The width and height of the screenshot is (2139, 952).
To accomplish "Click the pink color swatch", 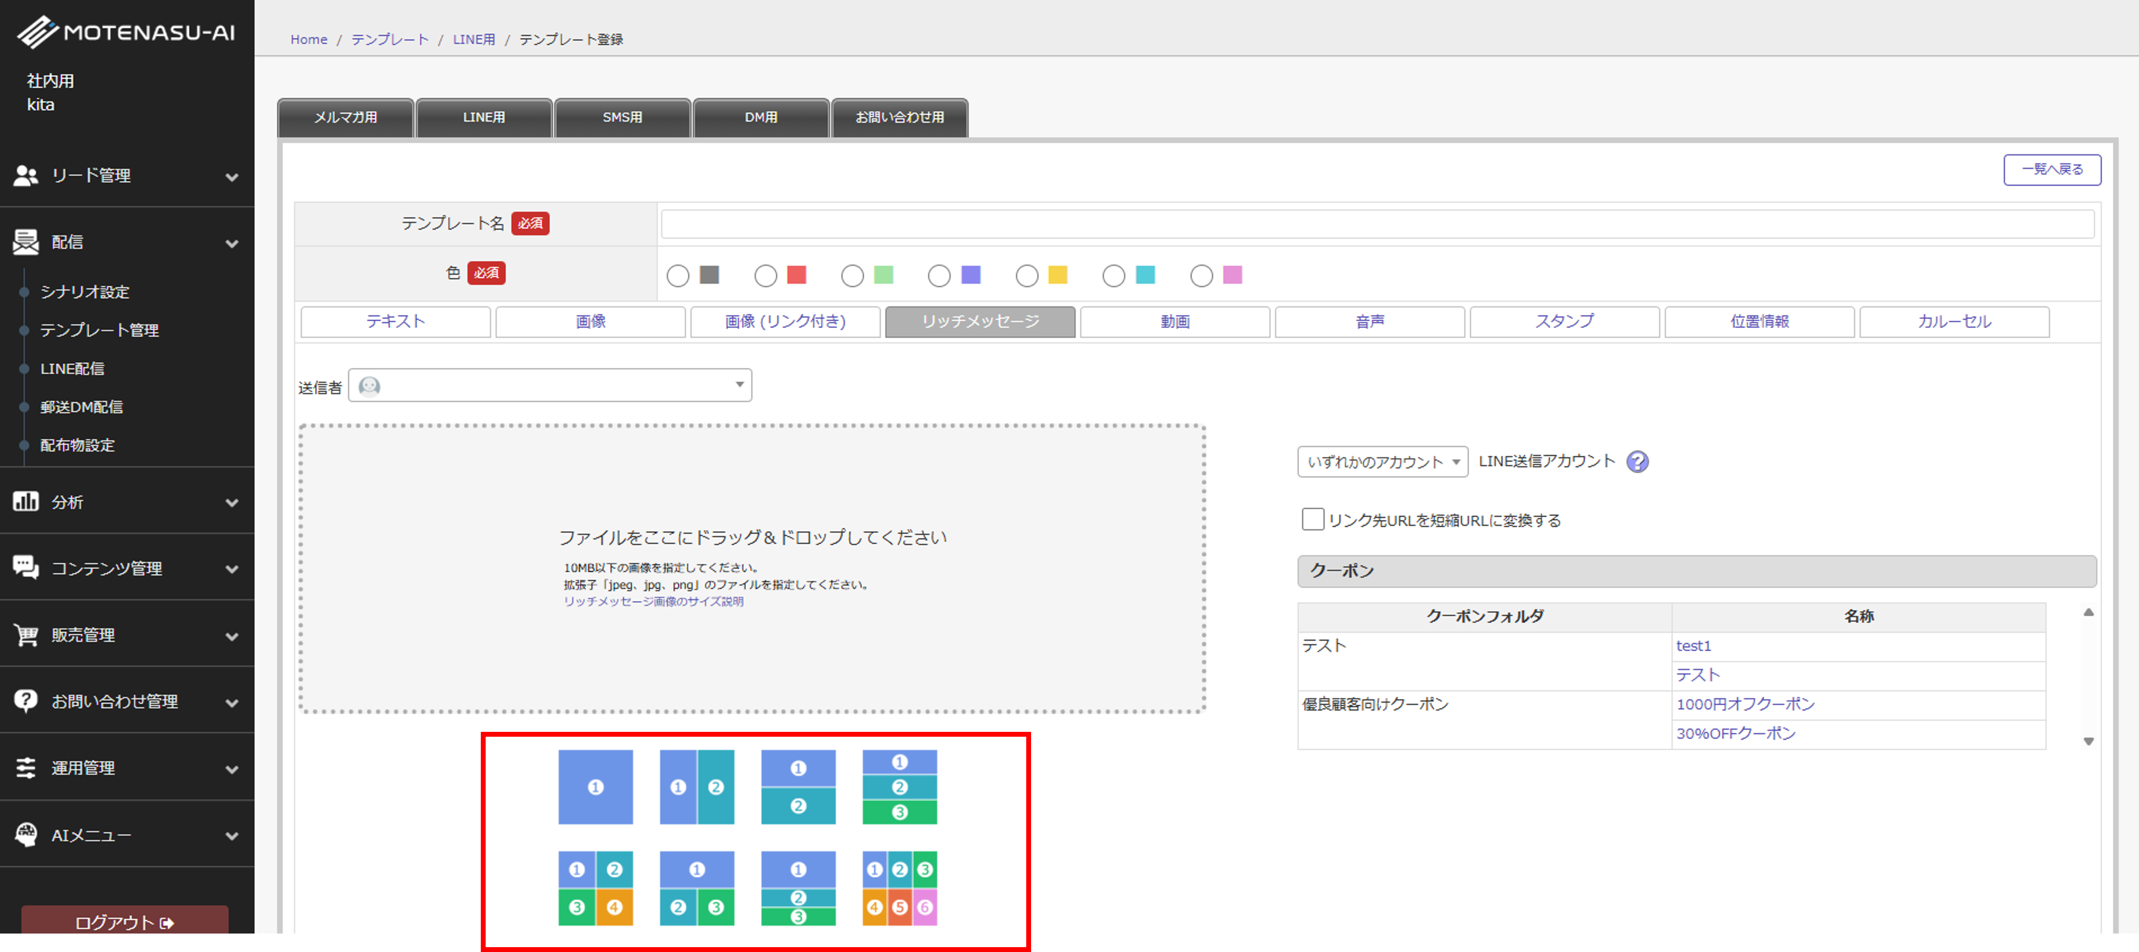I will pos(1232,275).
